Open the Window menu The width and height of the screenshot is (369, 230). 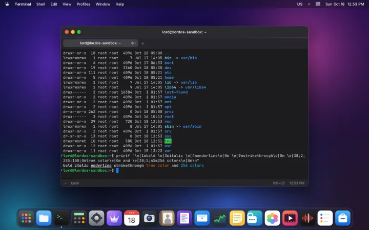click(103, 4)
